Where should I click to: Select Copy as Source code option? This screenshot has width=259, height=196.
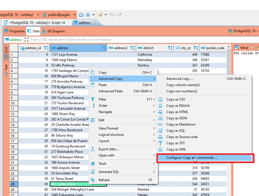[x=204, y=137]
